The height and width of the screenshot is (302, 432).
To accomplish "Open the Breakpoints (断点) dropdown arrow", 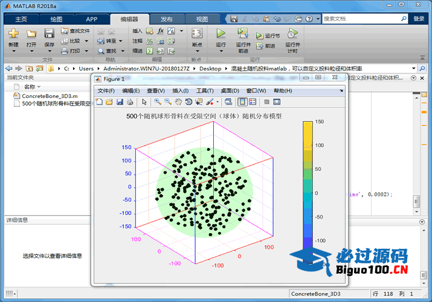I will (197, 51).
